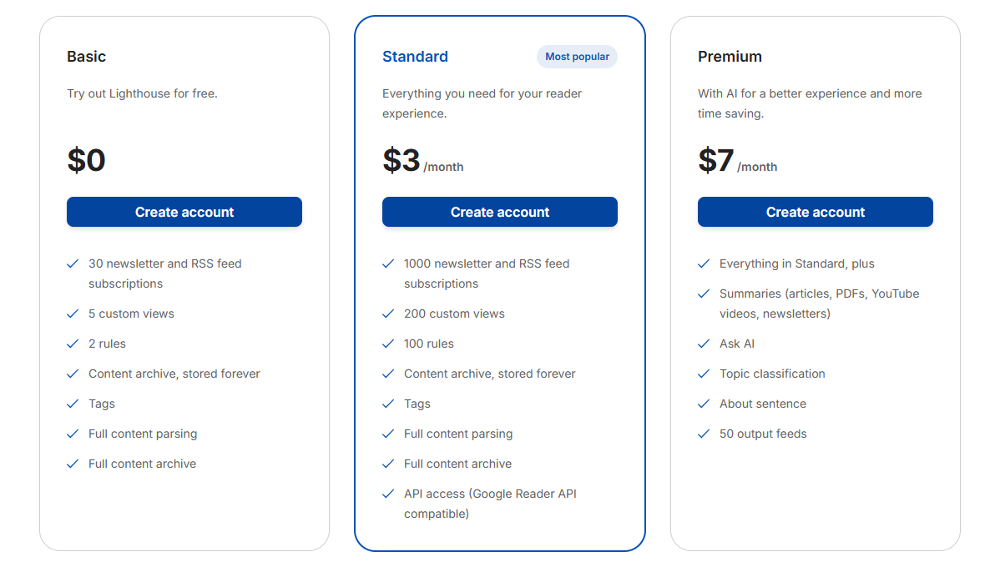Click Create account under Premium plan
This screenshot has height=567, width=1000.
[815, 212]
